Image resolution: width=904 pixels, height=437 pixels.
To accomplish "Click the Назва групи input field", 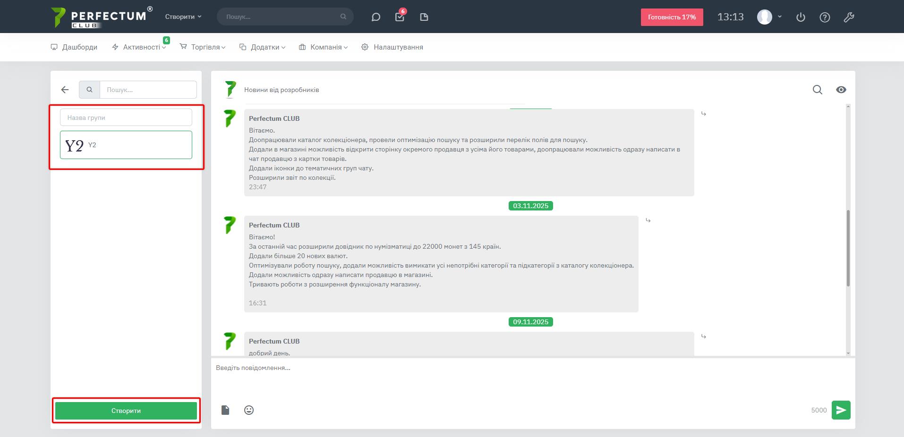I will click(126, 118).
